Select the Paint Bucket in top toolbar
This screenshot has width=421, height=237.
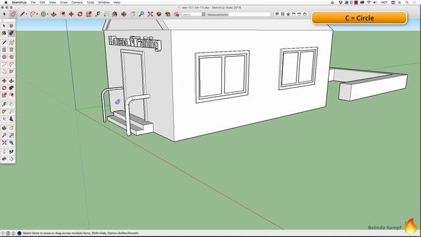[x=115, y=14]
